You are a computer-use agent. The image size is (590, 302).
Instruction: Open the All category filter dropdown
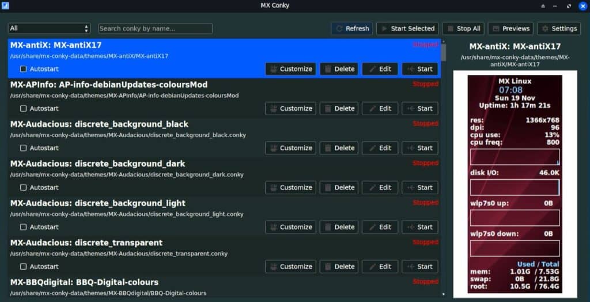point(50,28)
